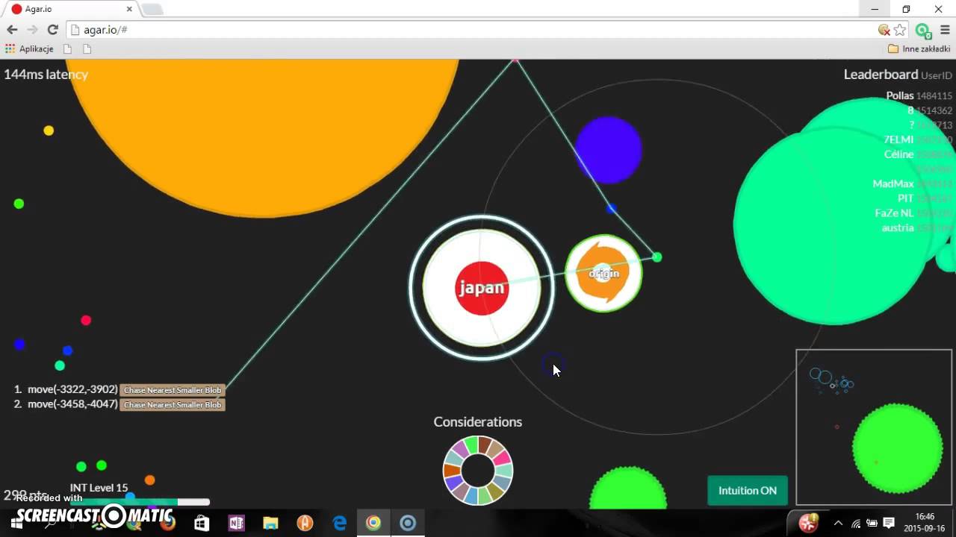Open the clock showing 16:46
The image size is (956, 537).
click(x=925, y=522)
